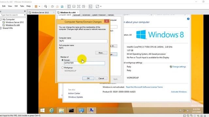This screenshot has width=209, height=117.
Task: Click the network adapter icon in VMware status bar
Action: coord(191,116)
